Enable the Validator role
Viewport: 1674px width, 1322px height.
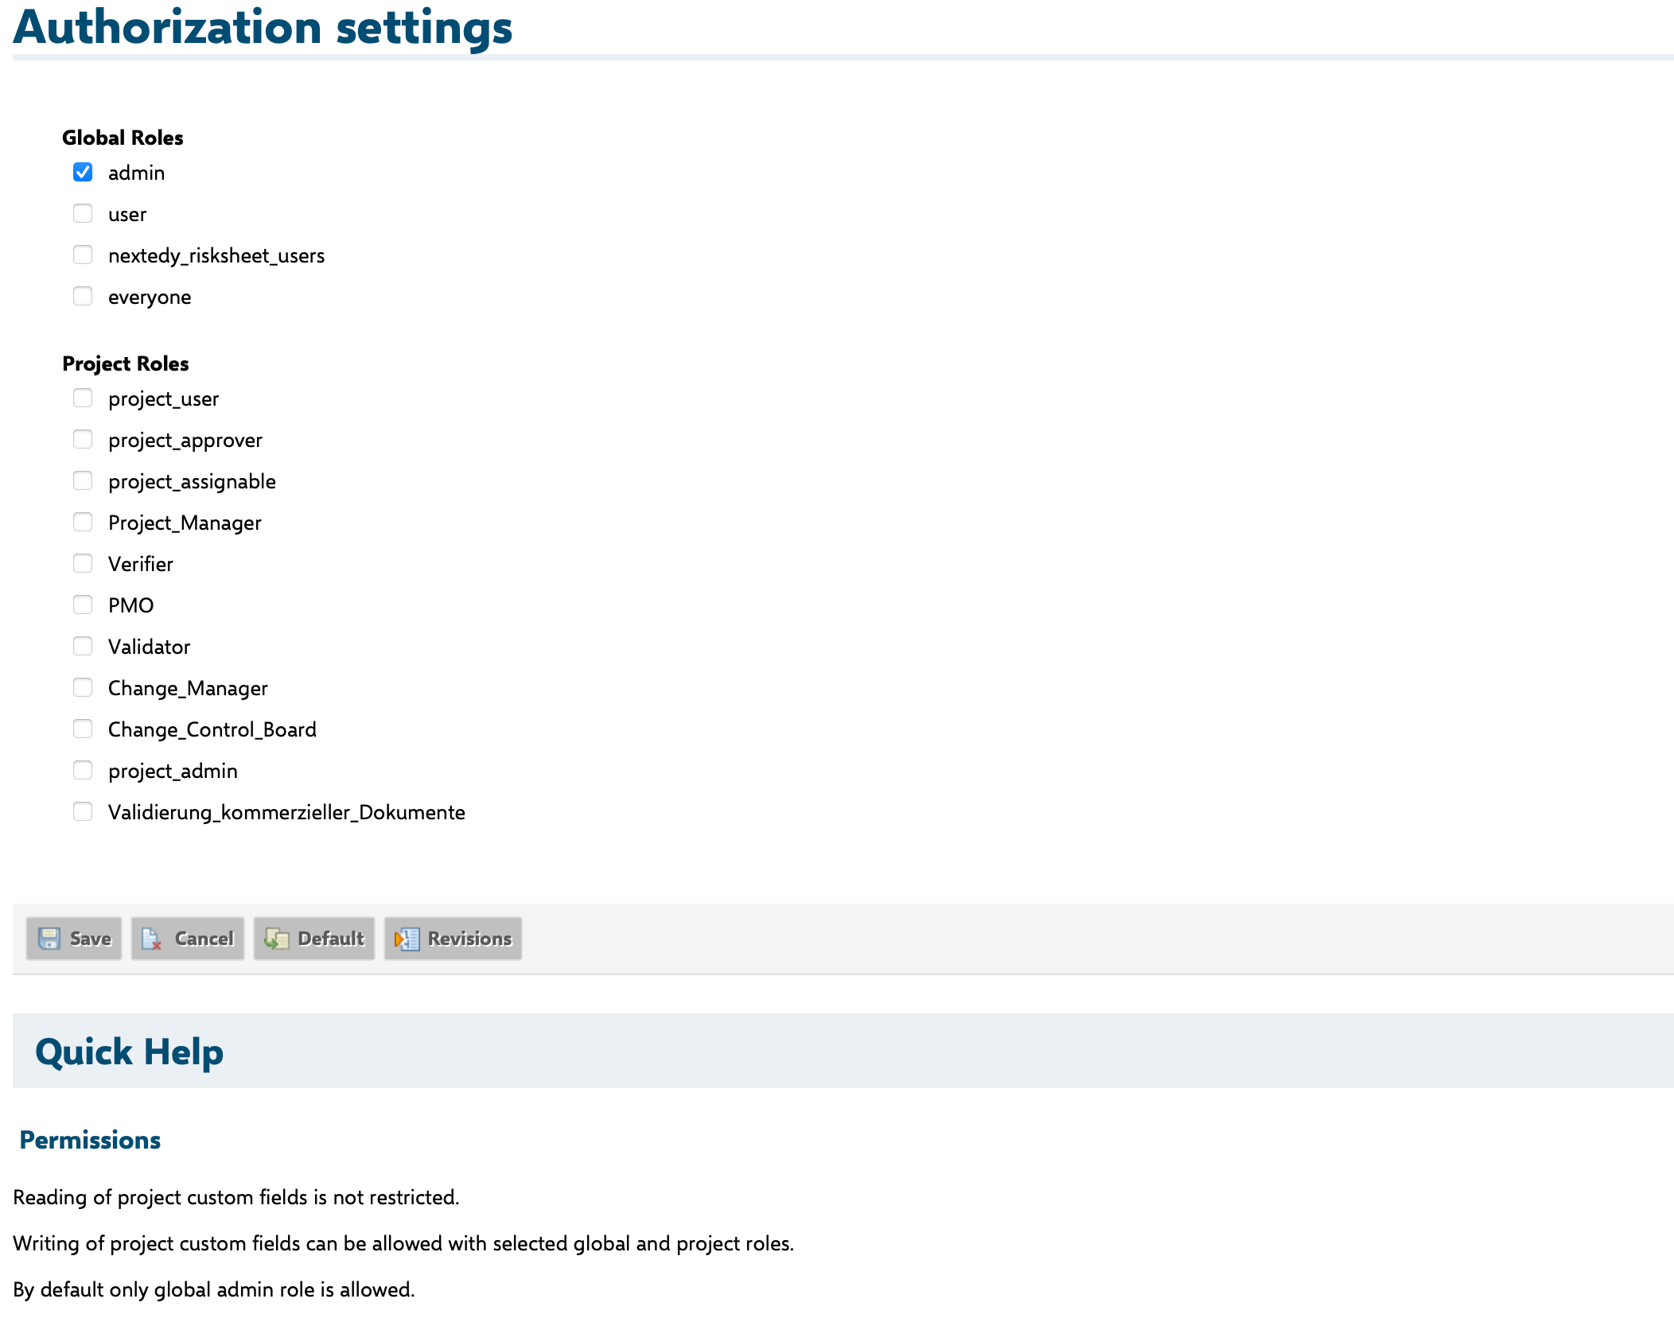click(83, 646)
